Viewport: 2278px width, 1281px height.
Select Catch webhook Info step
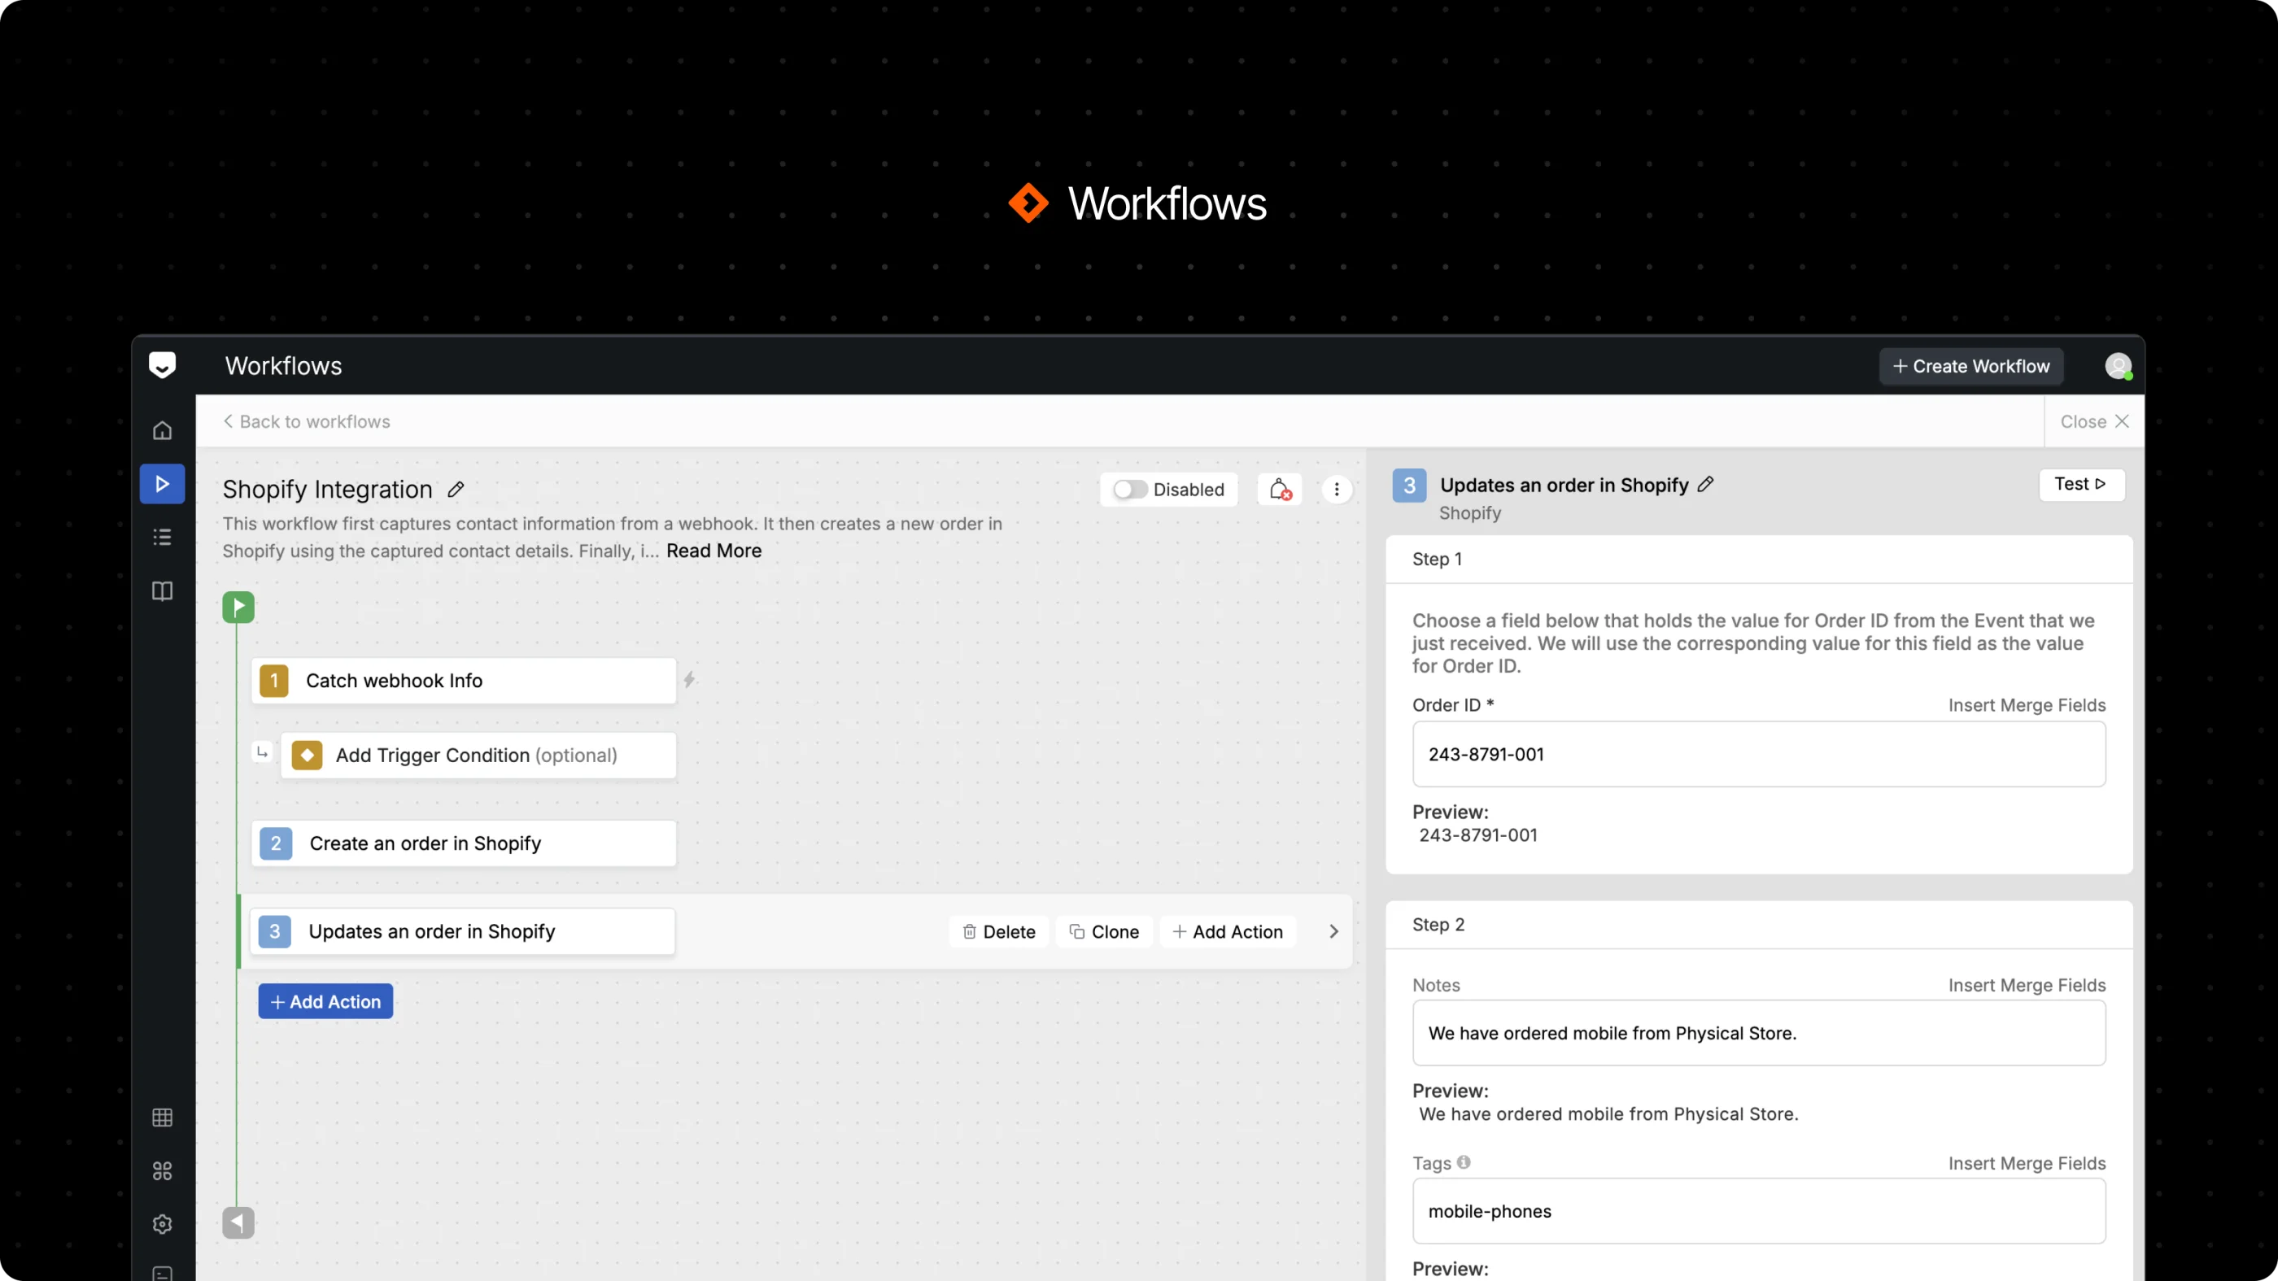[x=464, y=681]
